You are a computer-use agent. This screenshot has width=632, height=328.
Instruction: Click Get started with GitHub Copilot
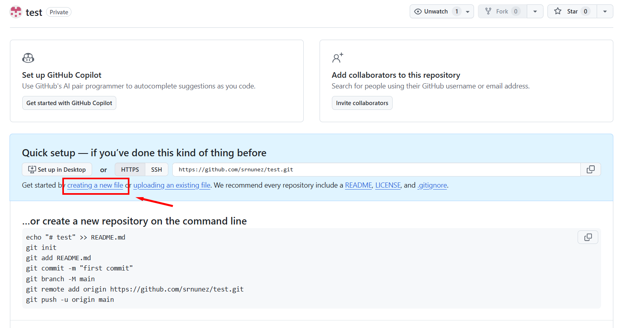click(x=69, y=103)
